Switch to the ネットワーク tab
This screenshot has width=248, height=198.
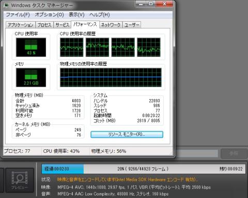tap(111, 25)
